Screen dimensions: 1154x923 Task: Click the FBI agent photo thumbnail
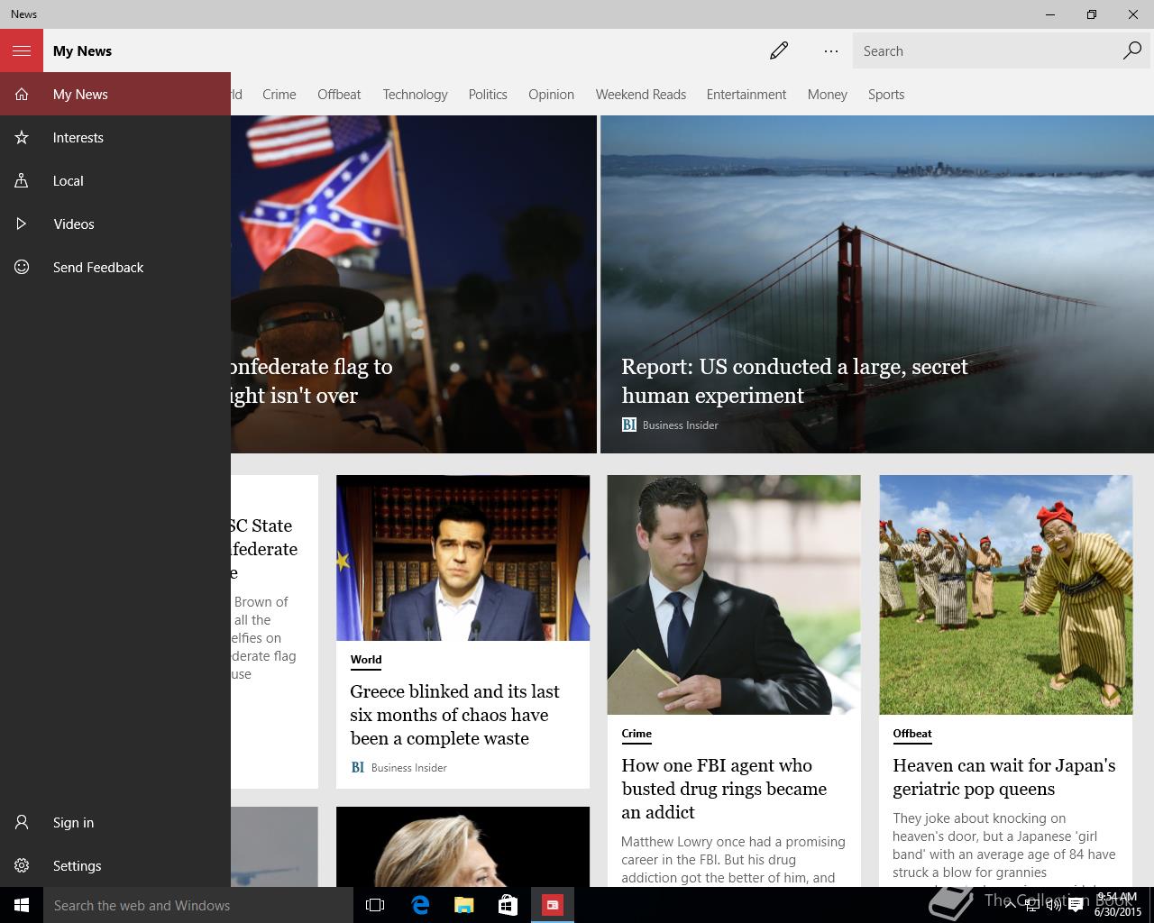pos(734,595)
